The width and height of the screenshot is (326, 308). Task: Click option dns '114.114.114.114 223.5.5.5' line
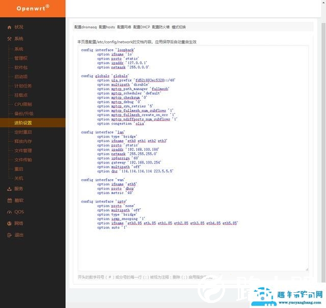pos(135,171)
